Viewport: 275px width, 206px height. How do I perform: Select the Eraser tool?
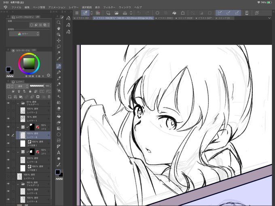point(59,109)
